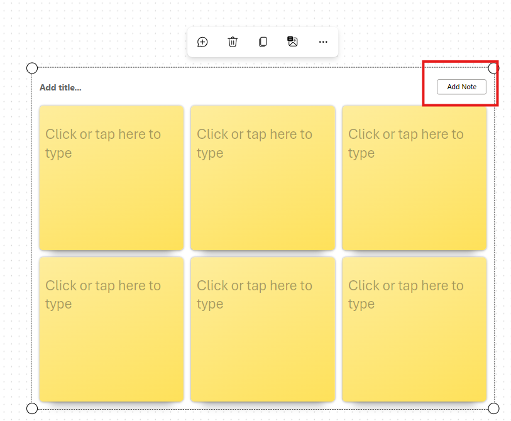
Task: Click the top-right resize handle
Action: coord(493,68)
